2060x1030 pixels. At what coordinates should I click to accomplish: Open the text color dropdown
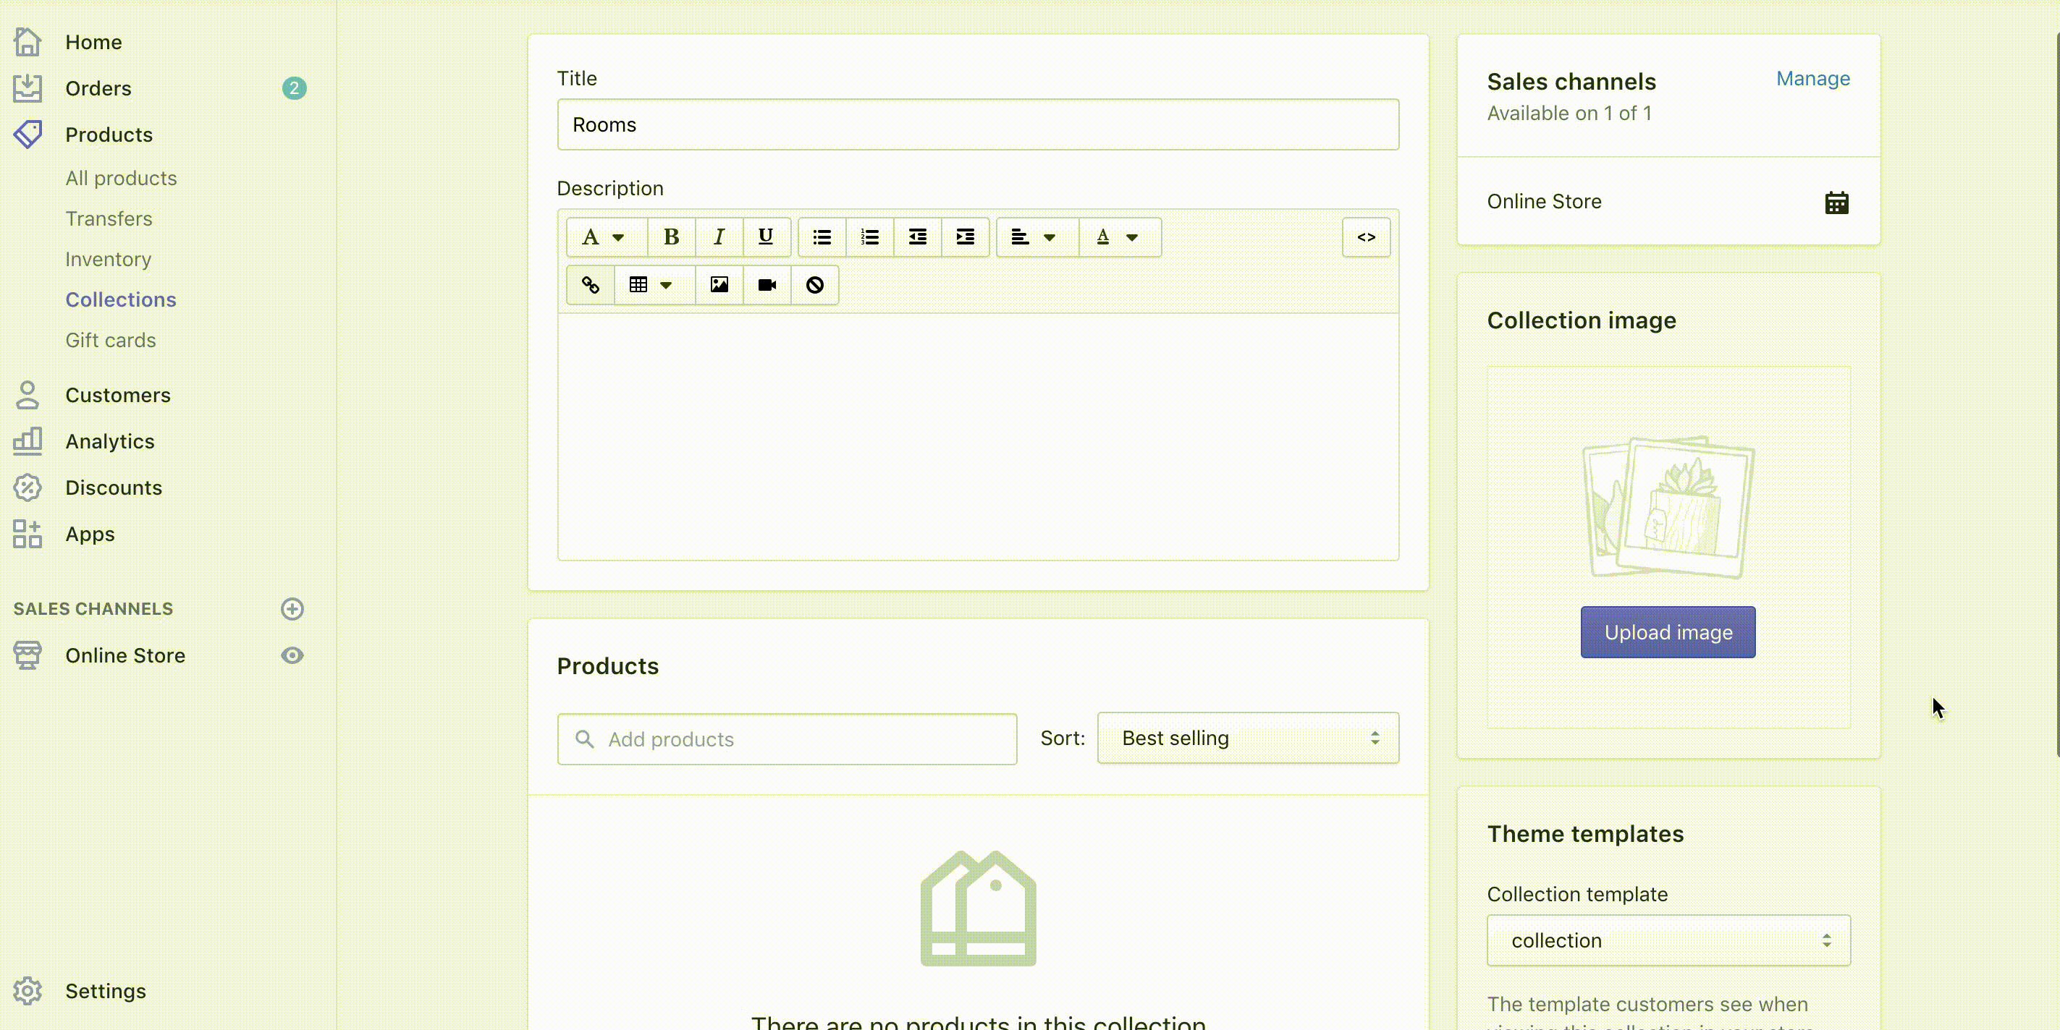coord(1117,237)
